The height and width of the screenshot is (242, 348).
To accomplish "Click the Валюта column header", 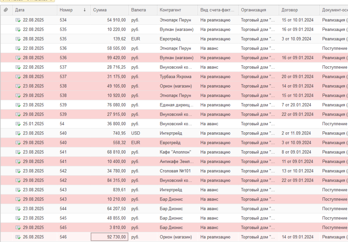I will coord(138,10).
